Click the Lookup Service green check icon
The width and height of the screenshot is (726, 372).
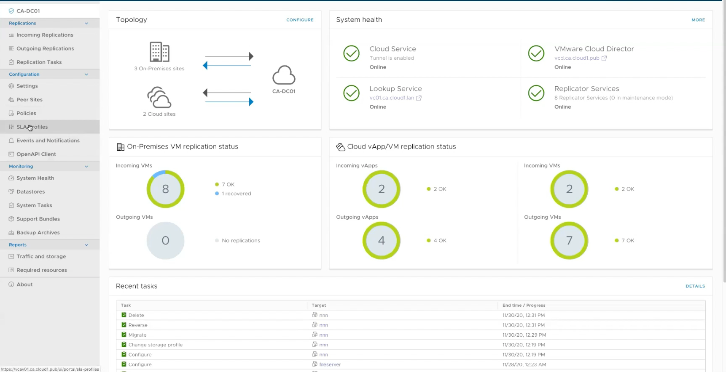pyautogui.click(x=351, y=93)
